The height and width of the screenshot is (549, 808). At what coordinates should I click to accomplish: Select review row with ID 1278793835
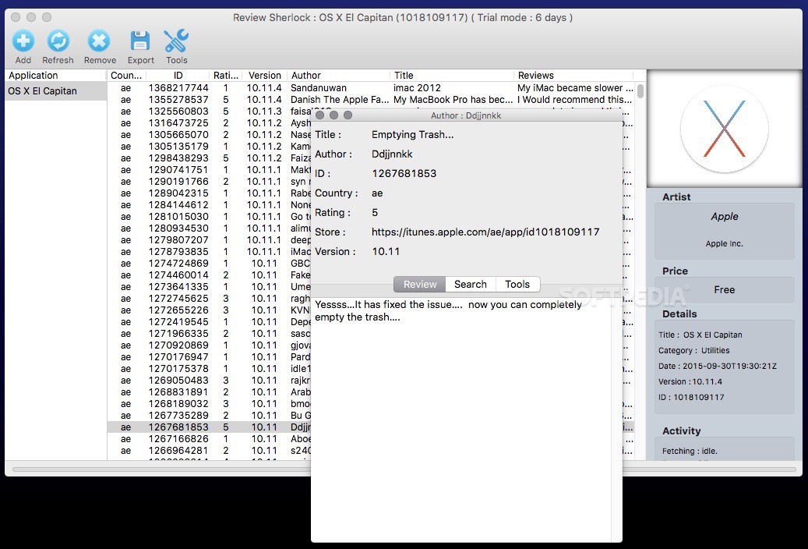coord(209,252)
